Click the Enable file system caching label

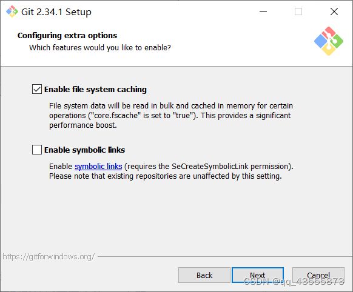(95, 90)
